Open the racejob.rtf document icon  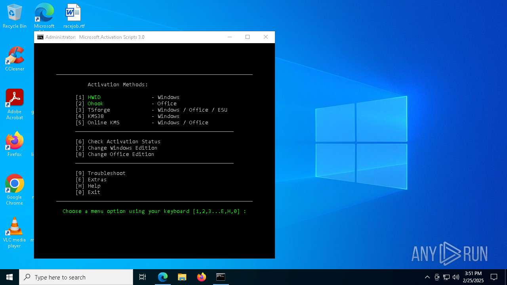tap(74, 16)
